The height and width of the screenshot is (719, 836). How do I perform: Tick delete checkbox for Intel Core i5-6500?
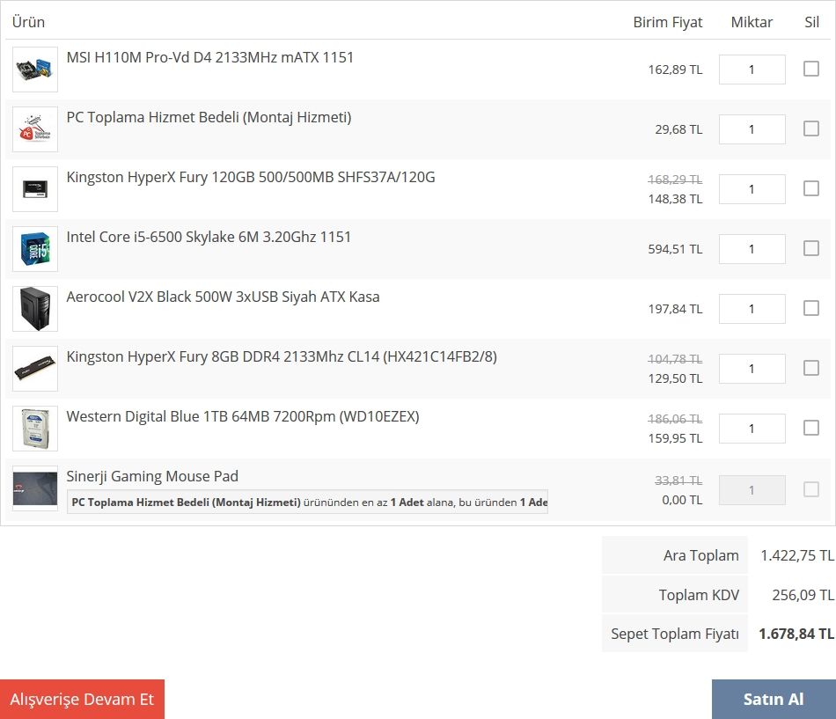(x=811, y=247)
